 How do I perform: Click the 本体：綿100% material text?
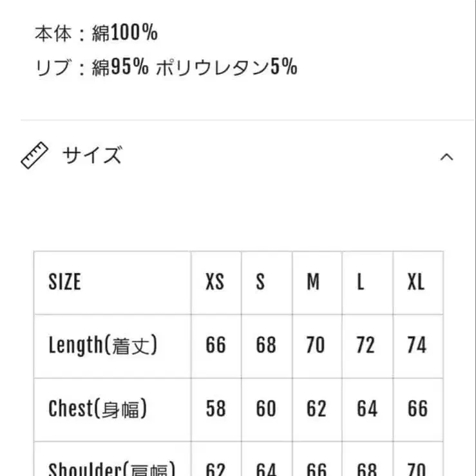pyautogui.click(x=96, y=33)
